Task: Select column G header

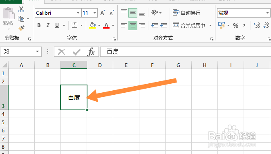Action: (x=178, y=65)
